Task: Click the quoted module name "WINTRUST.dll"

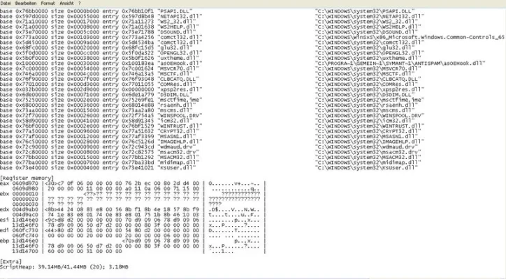Action: [x=180, y=126]
